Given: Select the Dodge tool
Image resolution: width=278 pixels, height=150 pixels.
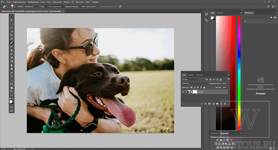Looking at the screenshot, I should click(x=11, y=69).
